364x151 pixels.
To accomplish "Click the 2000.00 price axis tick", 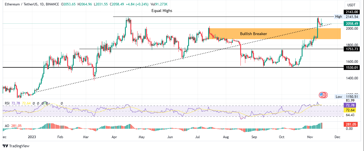I will coord(352,29).
